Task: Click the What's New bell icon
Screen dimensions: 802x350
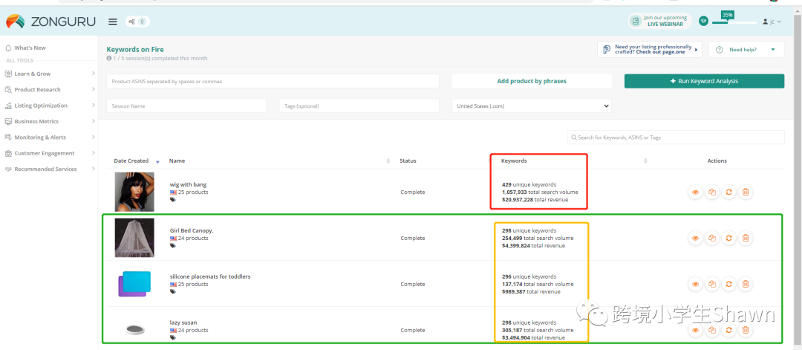Action: pyautogui.click(x=8, y=48)
